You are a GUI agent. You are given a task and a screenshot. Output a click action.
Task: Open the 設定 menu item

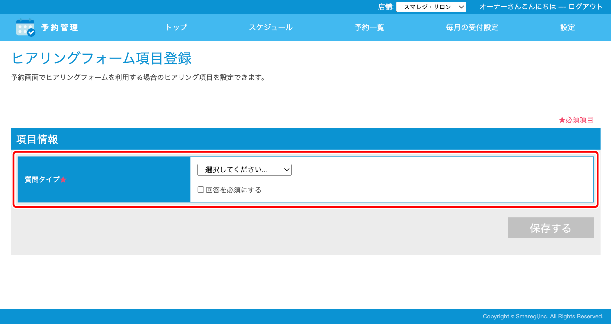(567, 27)
